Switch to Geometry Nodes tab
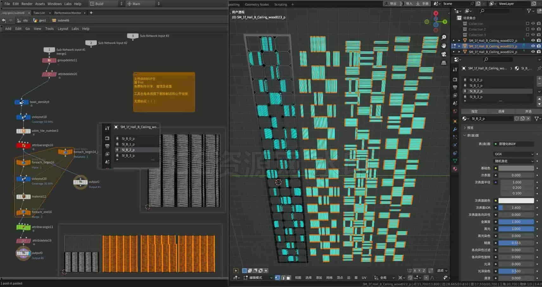This screenshot has height=287, width=542. point(257,4)
